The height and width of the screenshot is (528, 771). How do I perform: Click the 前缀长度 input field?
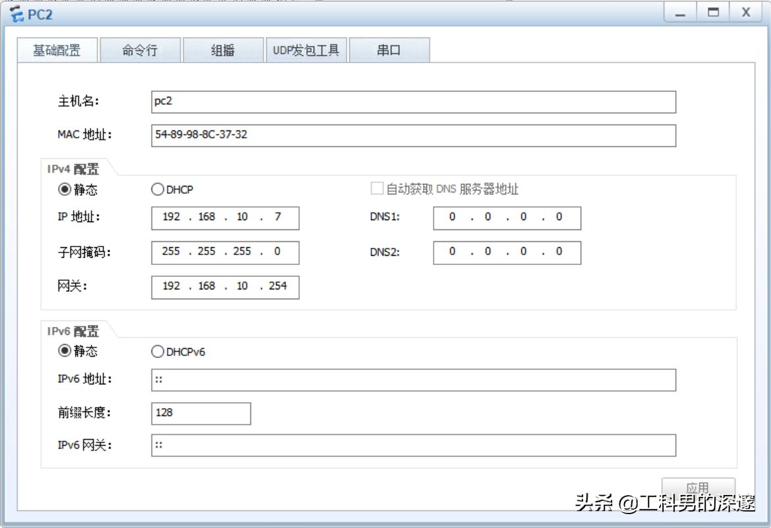[201, 413]
